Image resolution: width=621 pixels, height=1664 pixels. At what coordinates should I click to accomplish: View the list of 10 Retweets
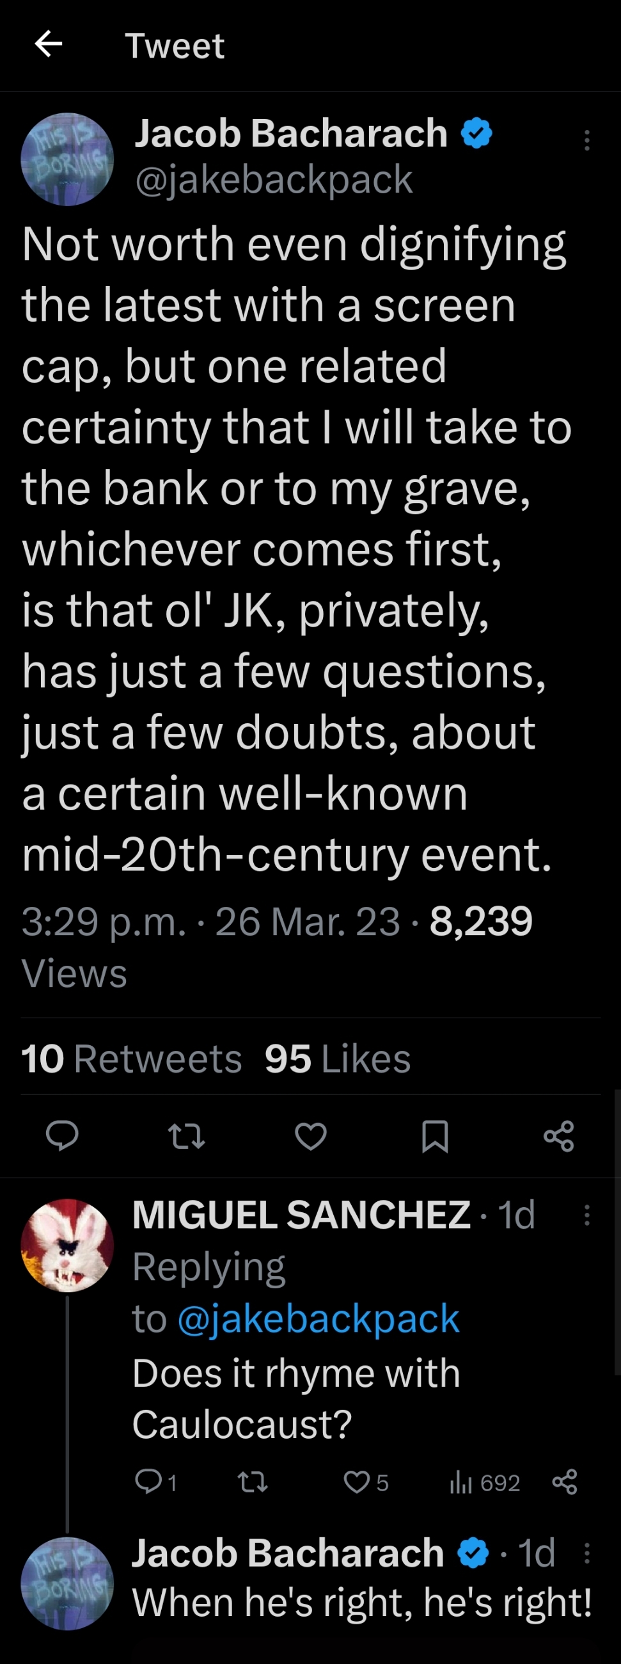pos(132,1058)
